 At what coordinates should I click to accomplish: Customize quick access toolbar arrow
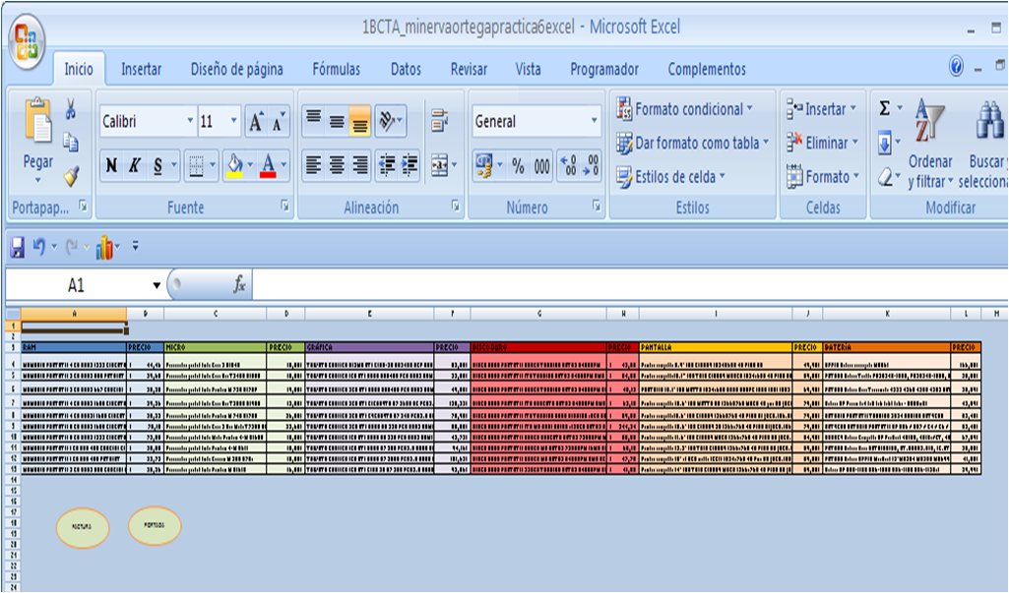tap(135, 246)
